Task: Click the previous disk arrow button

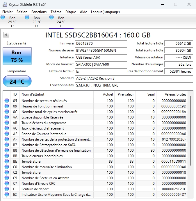Action: tap(6, 35)
